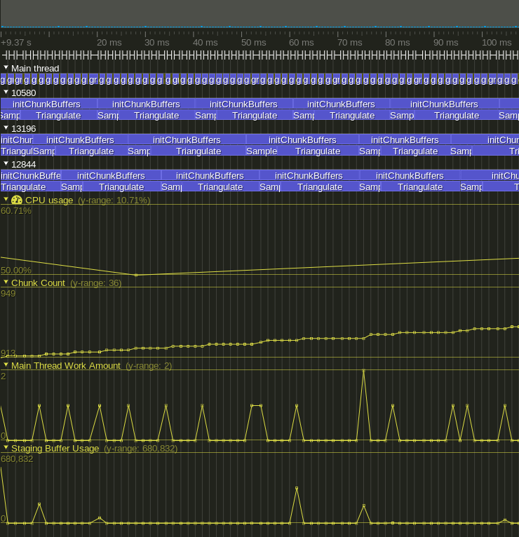The image size is (519, 537).
Task: Click the 50 ms timeline tick label
Action: (253, 43)
